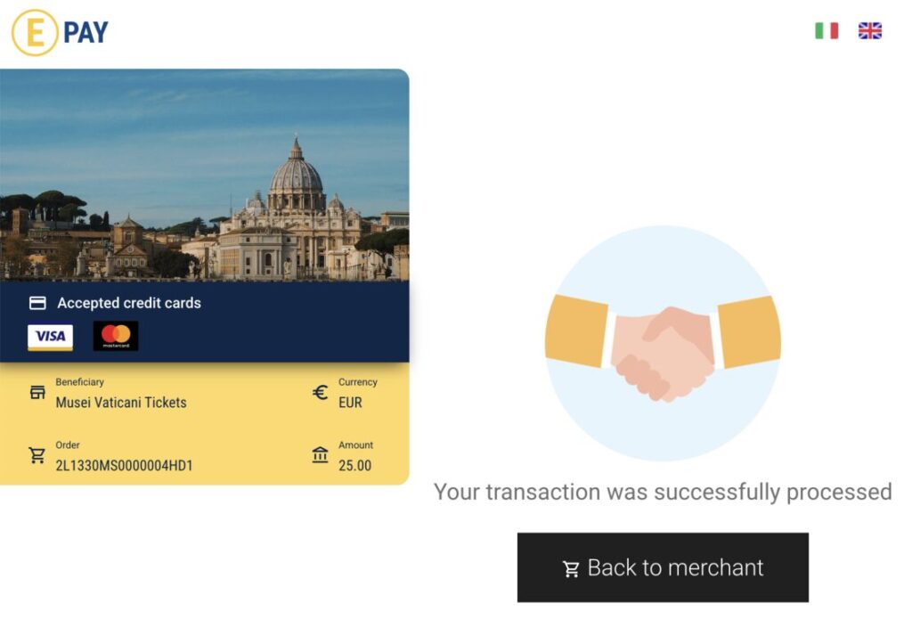Screen dimensions: 912x620
Task: Click the euro Currency icon
Action: pos(321,392)
